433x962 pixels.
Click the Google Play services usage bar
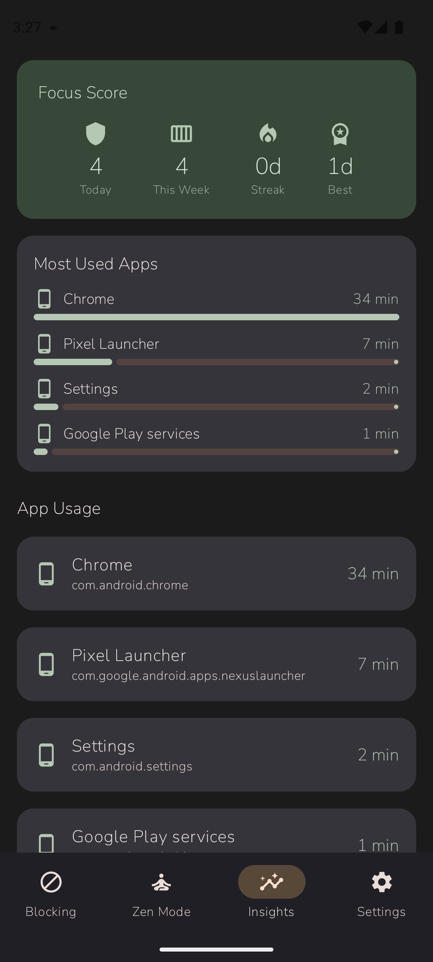pyautogui.click(x=216, y=452)
